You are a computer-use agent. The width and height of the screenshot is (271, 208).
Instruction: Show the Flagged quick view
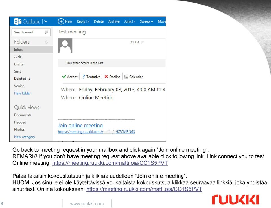pyautogui.click(x=20, y=122)
